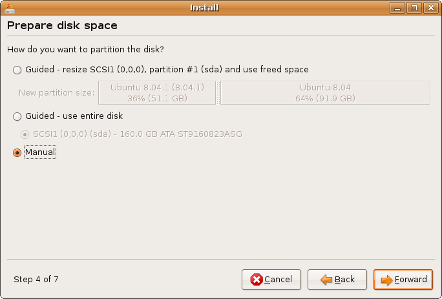Choose the SCSI1 sda 160.0 GB disk radio
Screen dimensions: 442x299
[25, 135]
